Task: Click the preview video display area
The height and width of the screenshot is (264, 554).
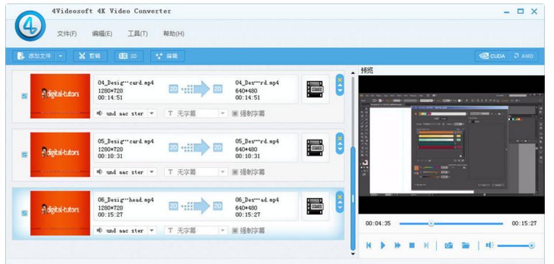Action: pyautogui.click(x=452, y=144)
